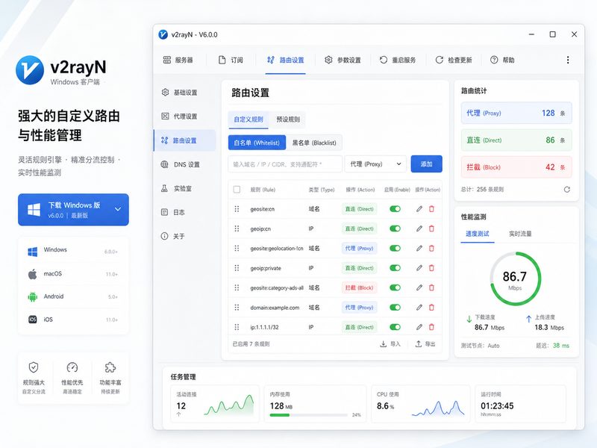Click the macOS apple icon in list

pyautogui.click(x=33, y=274)
